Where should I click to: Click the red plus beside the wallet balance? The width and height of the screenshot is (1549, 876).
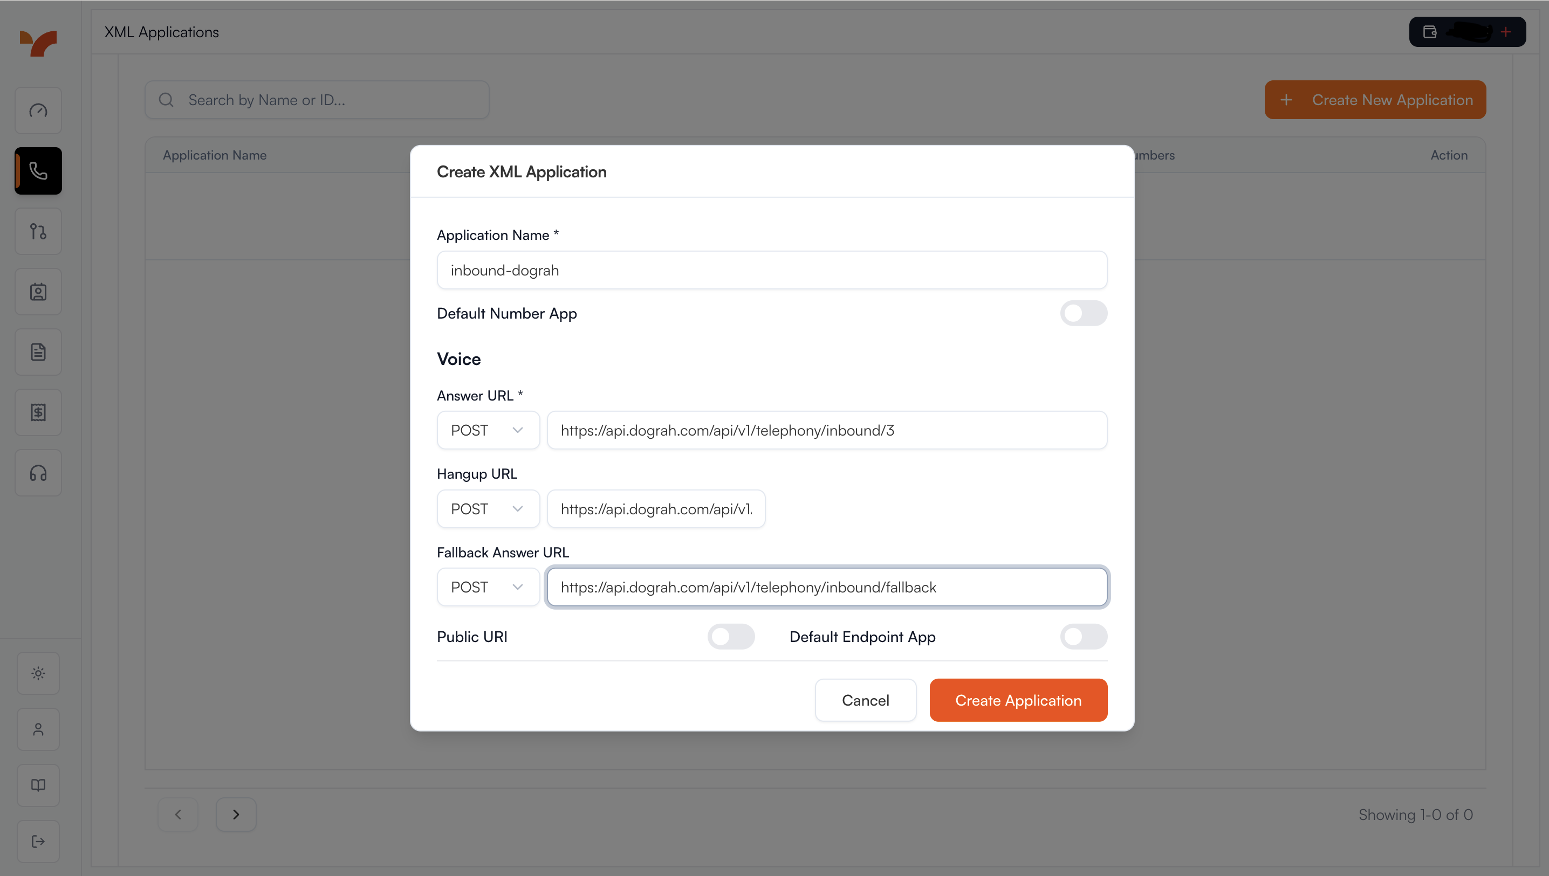pyautogui.click(x=1506, y=32)
